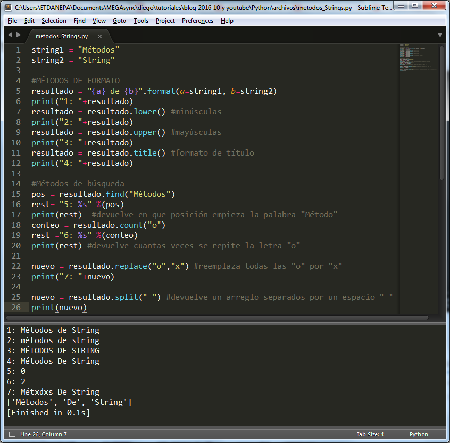Click the minimap code preview

[x=418, y=58]
